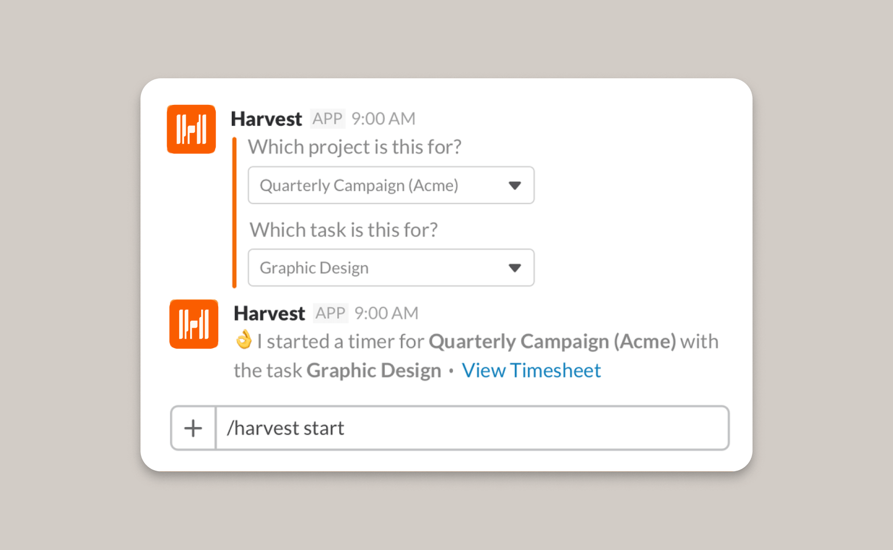
Task: Open the Graphic Design task dropdown
Action: 391,267
